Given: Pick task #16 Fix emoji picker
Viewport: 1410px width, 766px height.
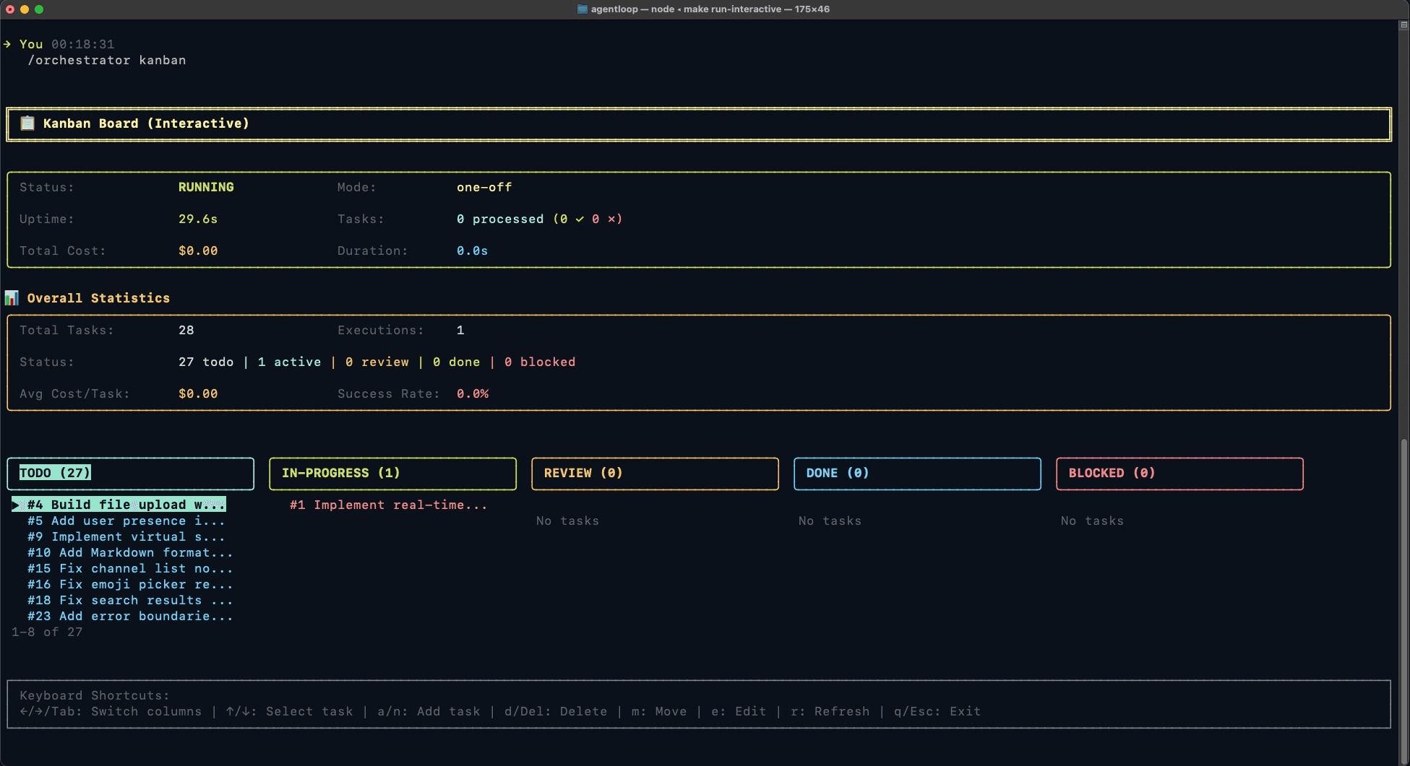Looking at the screenshot, I should [x=130, y=584].
